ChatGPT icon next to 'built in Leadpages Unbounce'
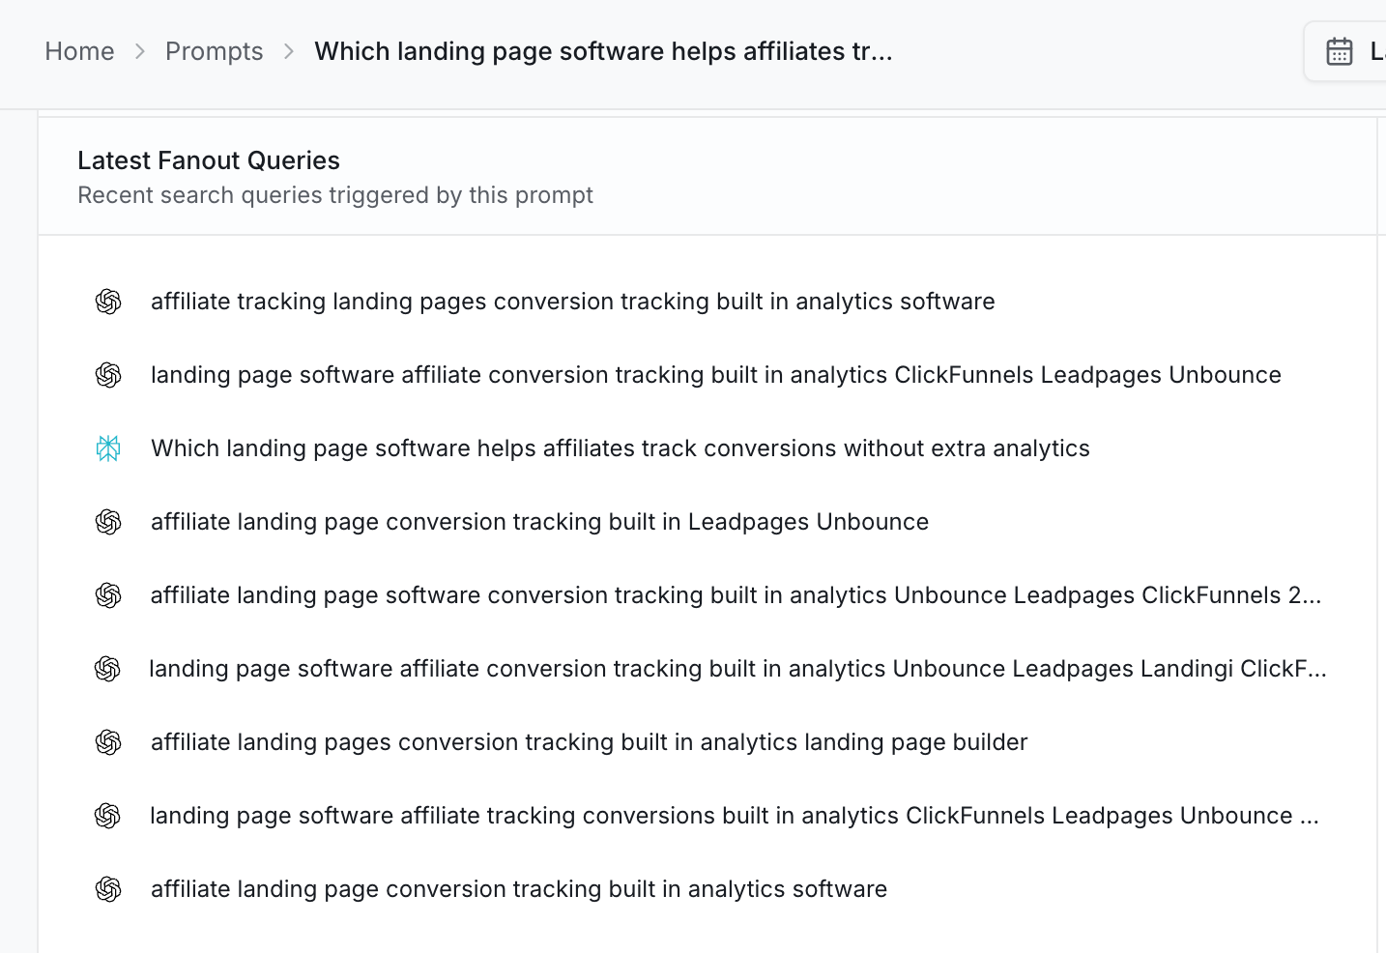This screenshot has height=953, width=1386. [108, 522]
